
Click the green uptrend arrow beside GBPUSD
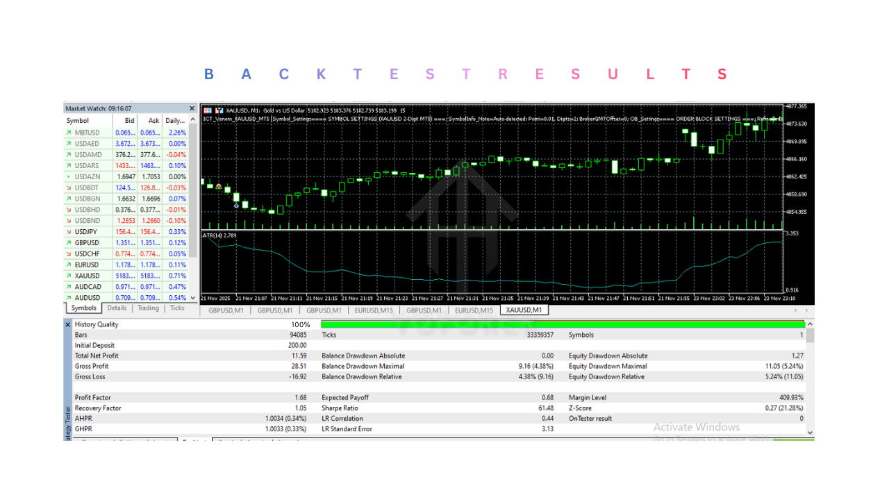(x=69, y=242)
